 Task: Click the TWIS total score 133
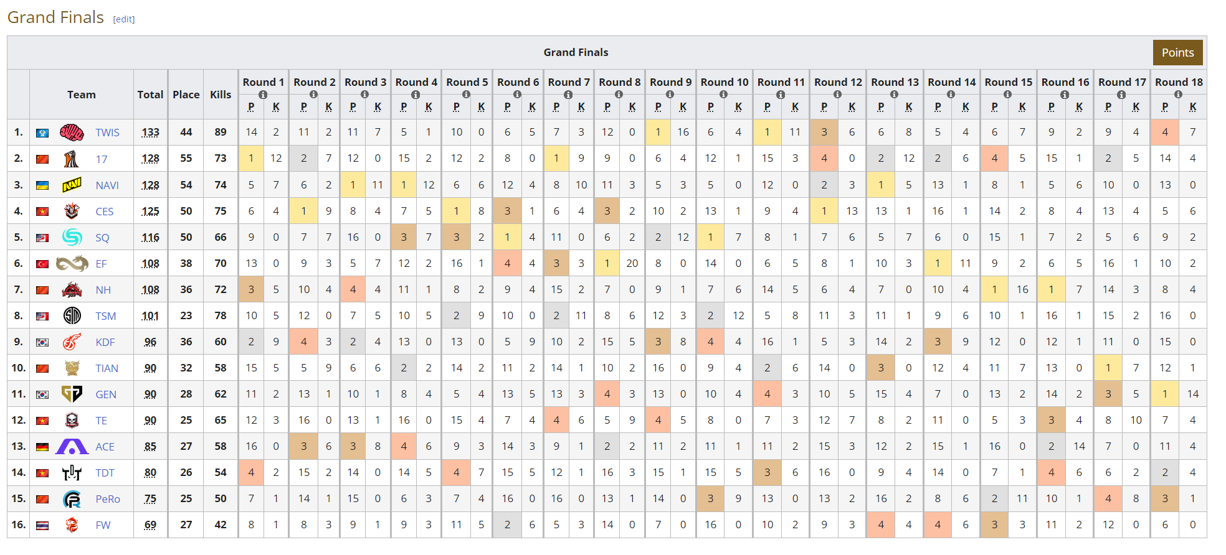click(150, 133)
